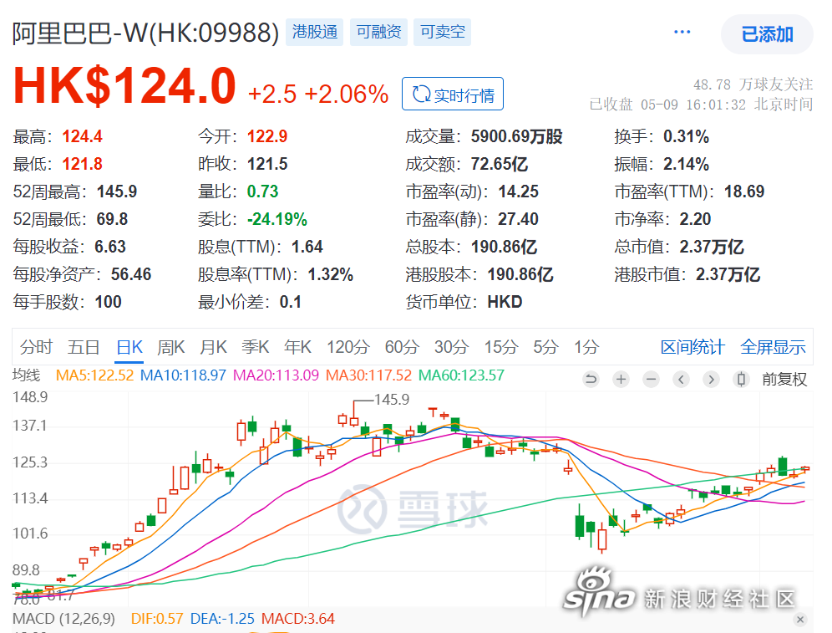This screenshot has width=832, height=633.
Task: Click the MACD (12,26,9) indicator label
Action: [63, 619]
